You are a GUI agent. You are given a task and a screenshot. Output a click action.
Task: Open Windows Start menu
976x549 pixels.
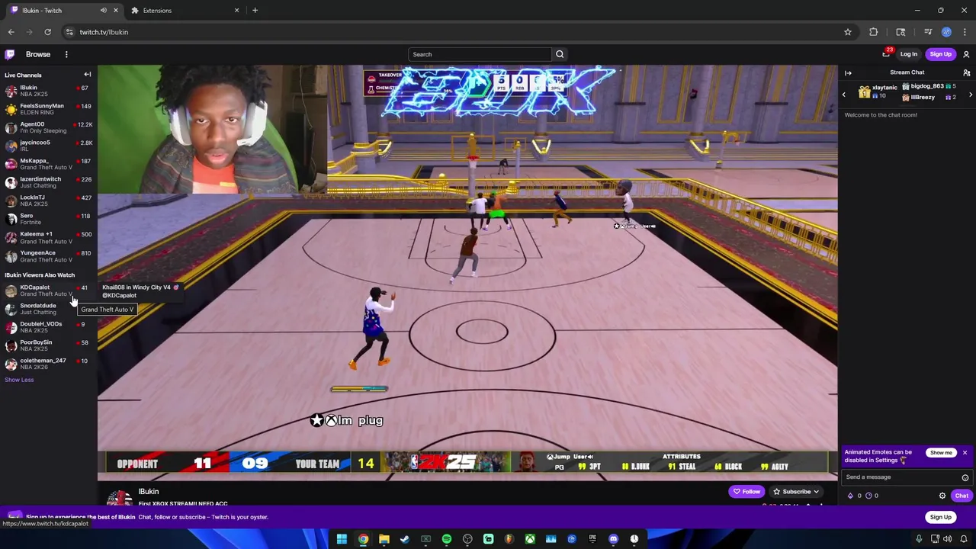[342, 539]
